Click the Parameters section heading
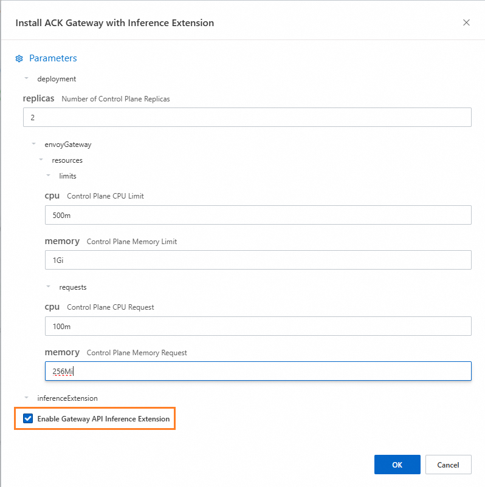Image resolution: width=485 pixels, height=487 pixels. (53, 58)
